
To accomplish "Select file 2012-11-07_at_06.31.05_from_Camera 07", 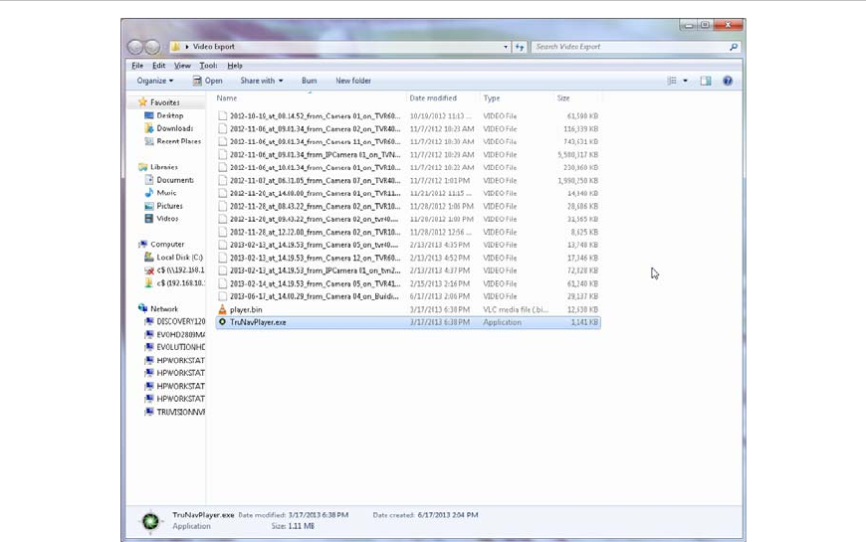I will pyautogui.click(x=315, y=180).
